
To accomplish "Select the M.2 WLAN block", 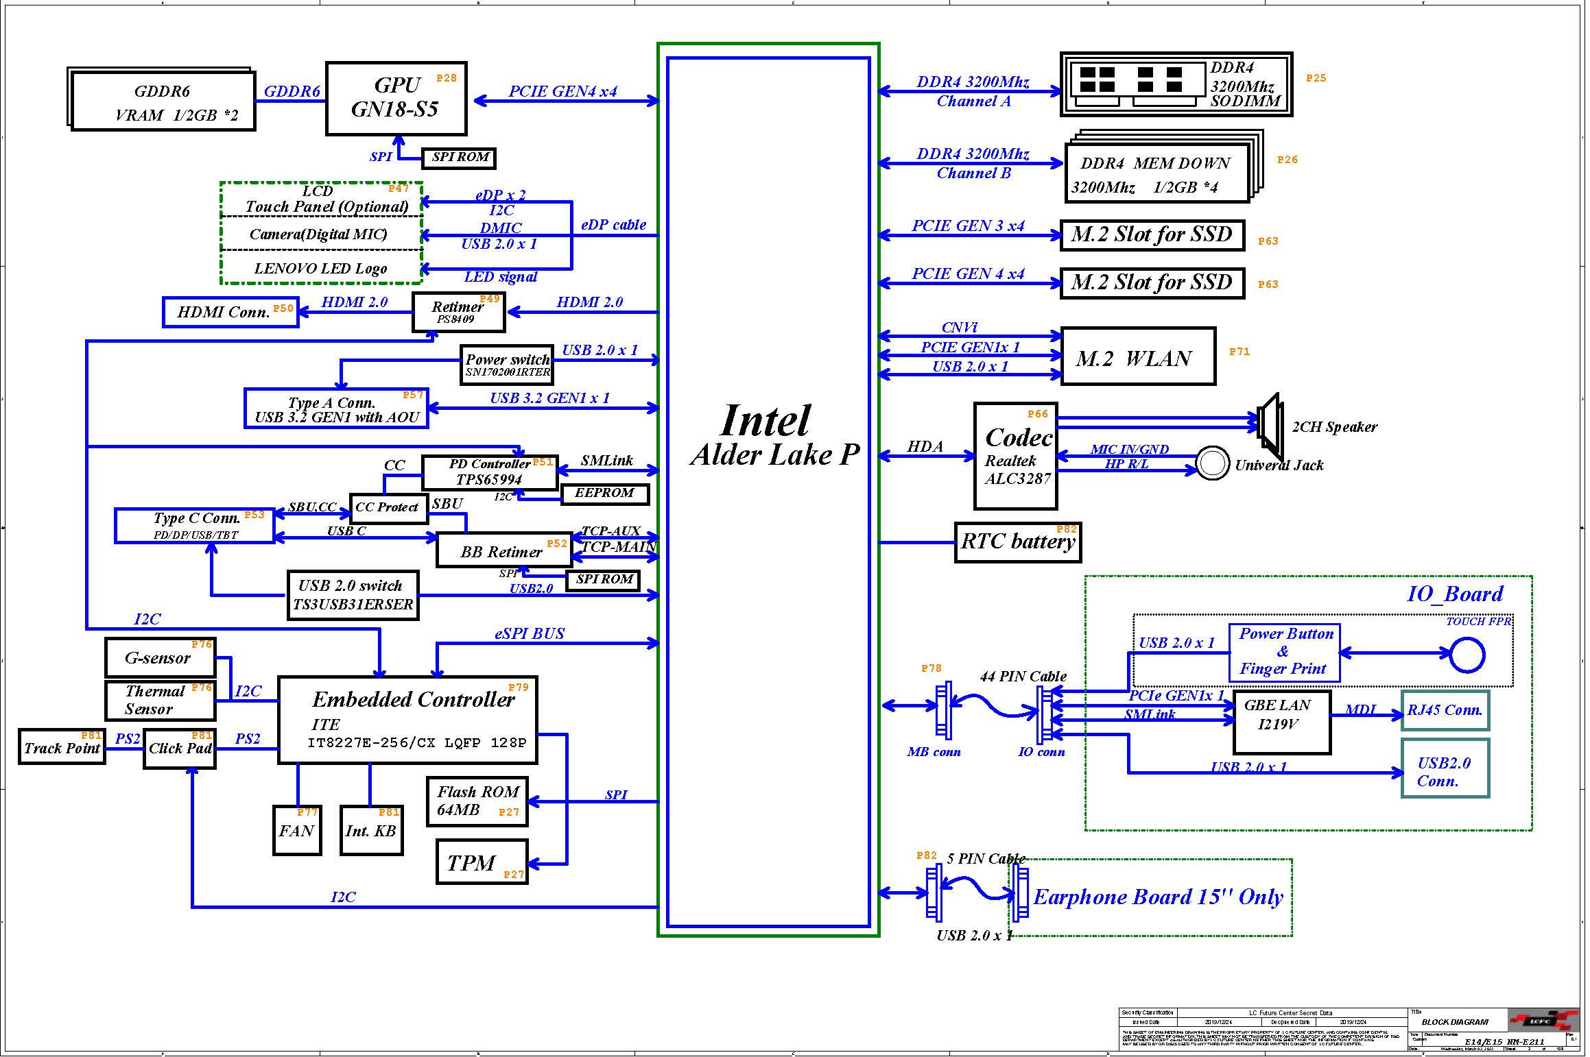I will 1137,357.
